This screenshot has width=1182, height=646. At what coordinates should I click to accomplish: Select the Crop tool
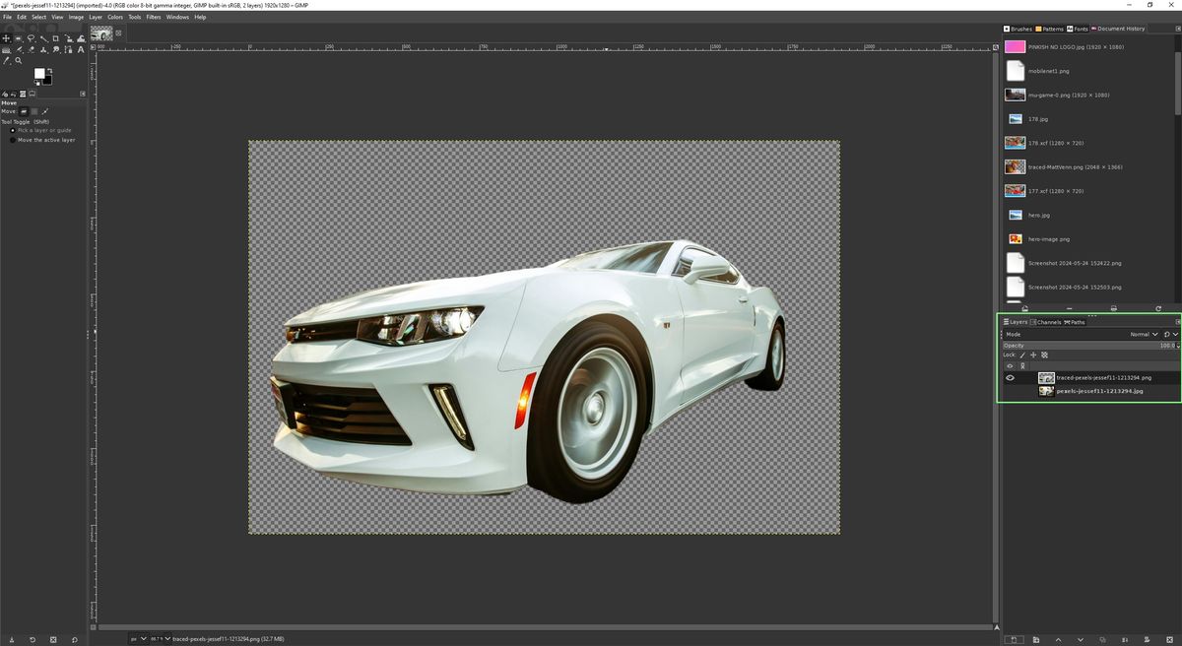pyautogui.click(x=56, y=38)
